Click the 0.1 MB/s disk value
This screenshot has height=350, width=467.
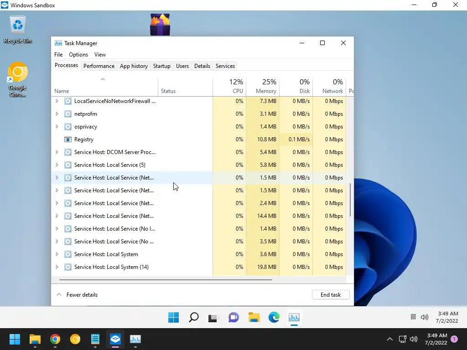click(299, 139)
